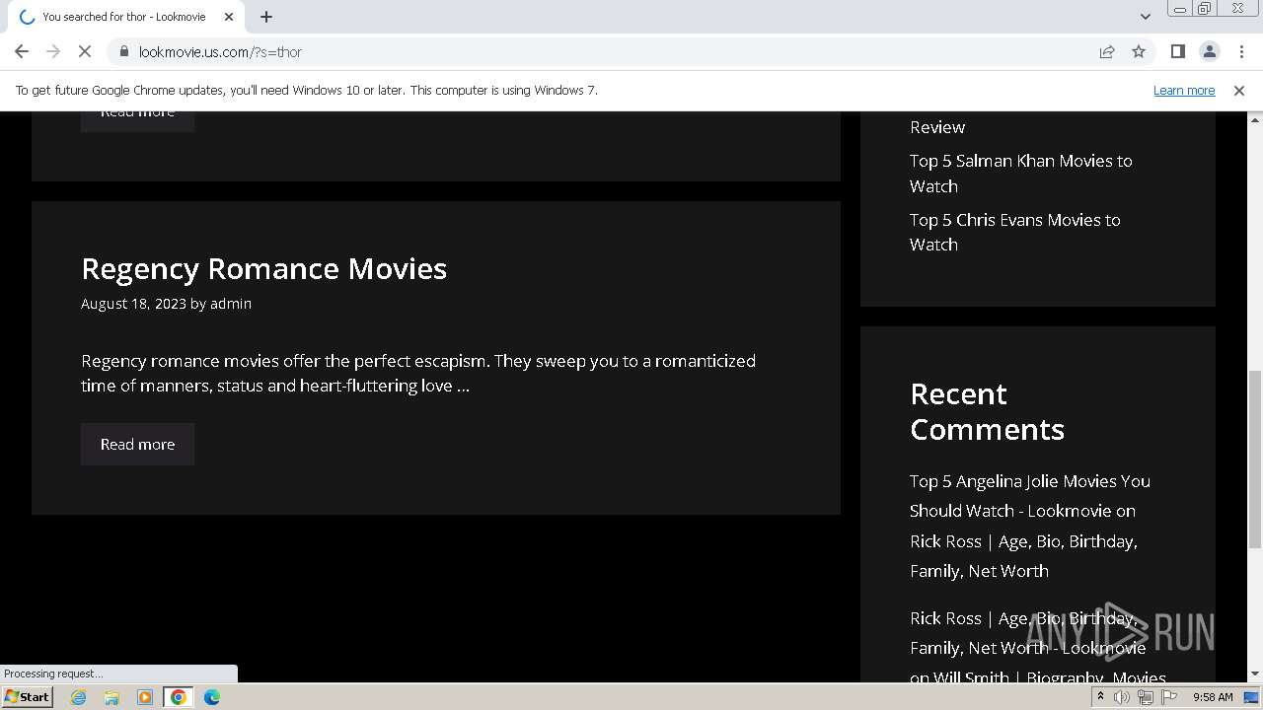Click the August 18, 2023 post date
1263x710 pixels.
[133, 304]
